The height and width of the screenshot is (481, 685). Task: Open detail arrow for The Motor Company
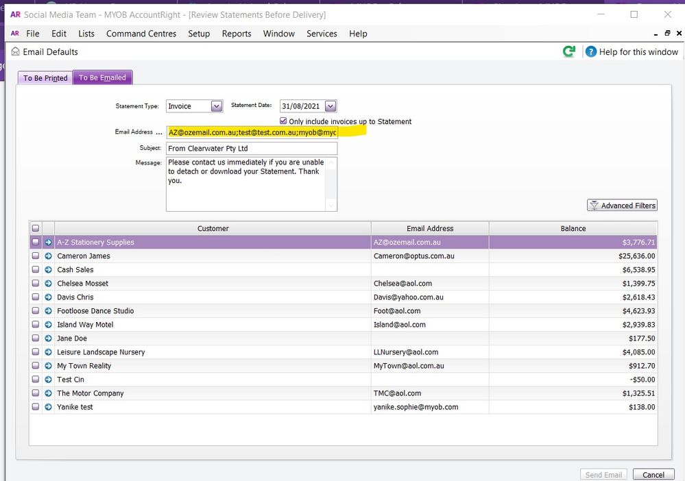click(x=49, y=393)
